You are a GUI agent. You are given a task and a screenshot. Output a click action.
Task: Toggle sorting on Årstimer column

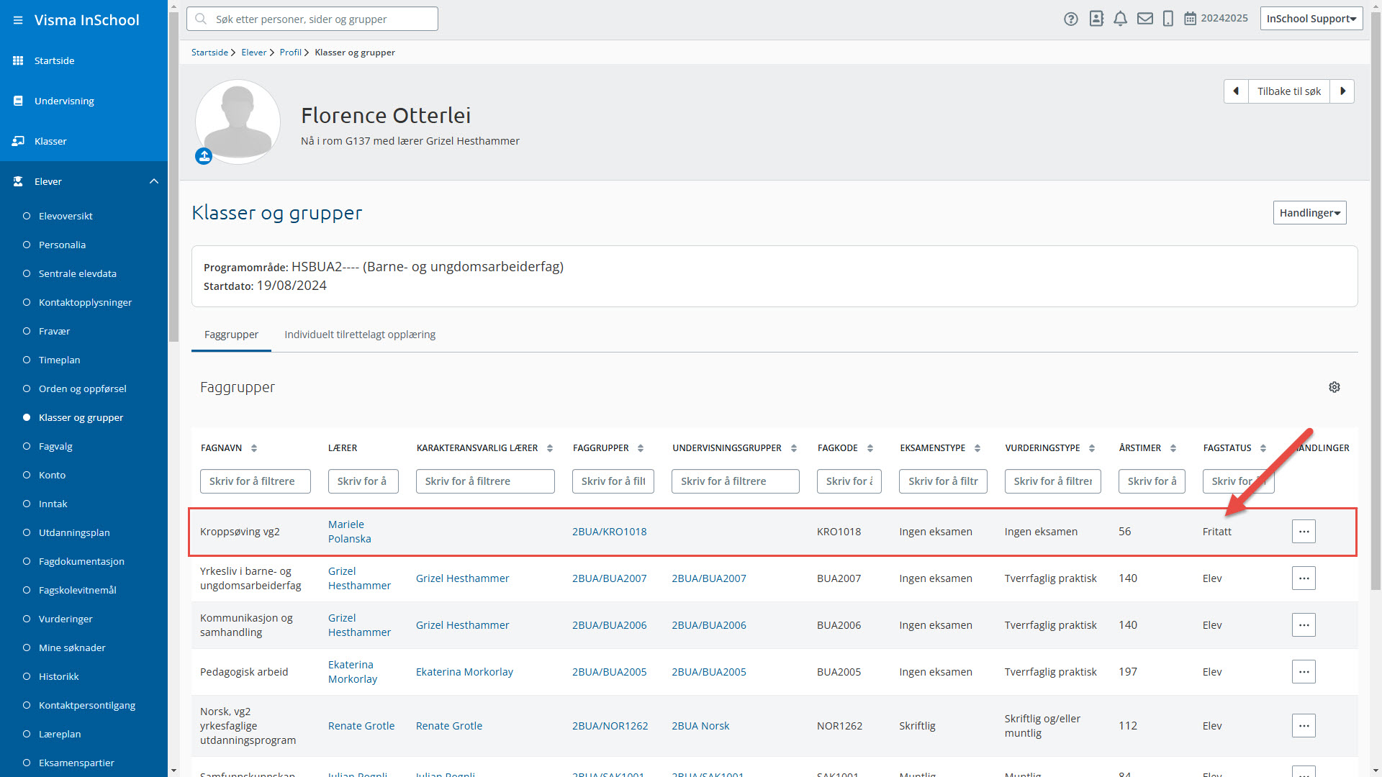tap(1173, 448)
